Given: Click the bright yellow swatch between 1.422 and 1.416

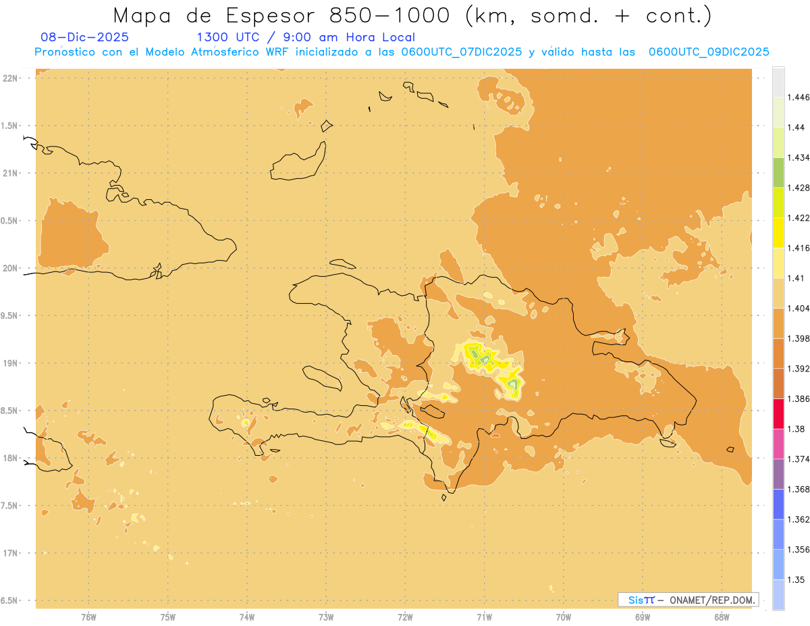Looking at the screenshot, I should pos(778,232).
